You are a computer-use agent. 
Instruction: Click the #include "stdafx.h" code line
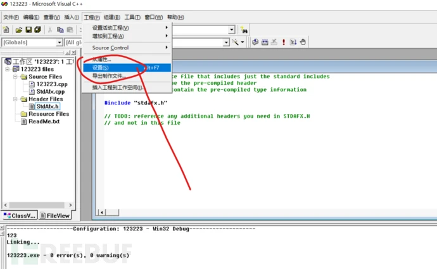click(x=136, y=103)
